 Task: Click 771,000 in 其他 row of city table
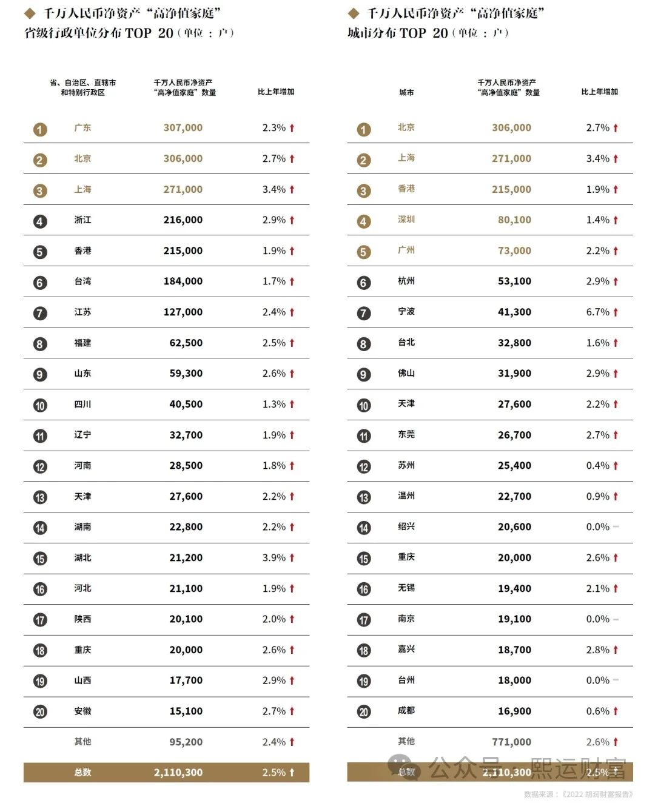coord(511,742)
